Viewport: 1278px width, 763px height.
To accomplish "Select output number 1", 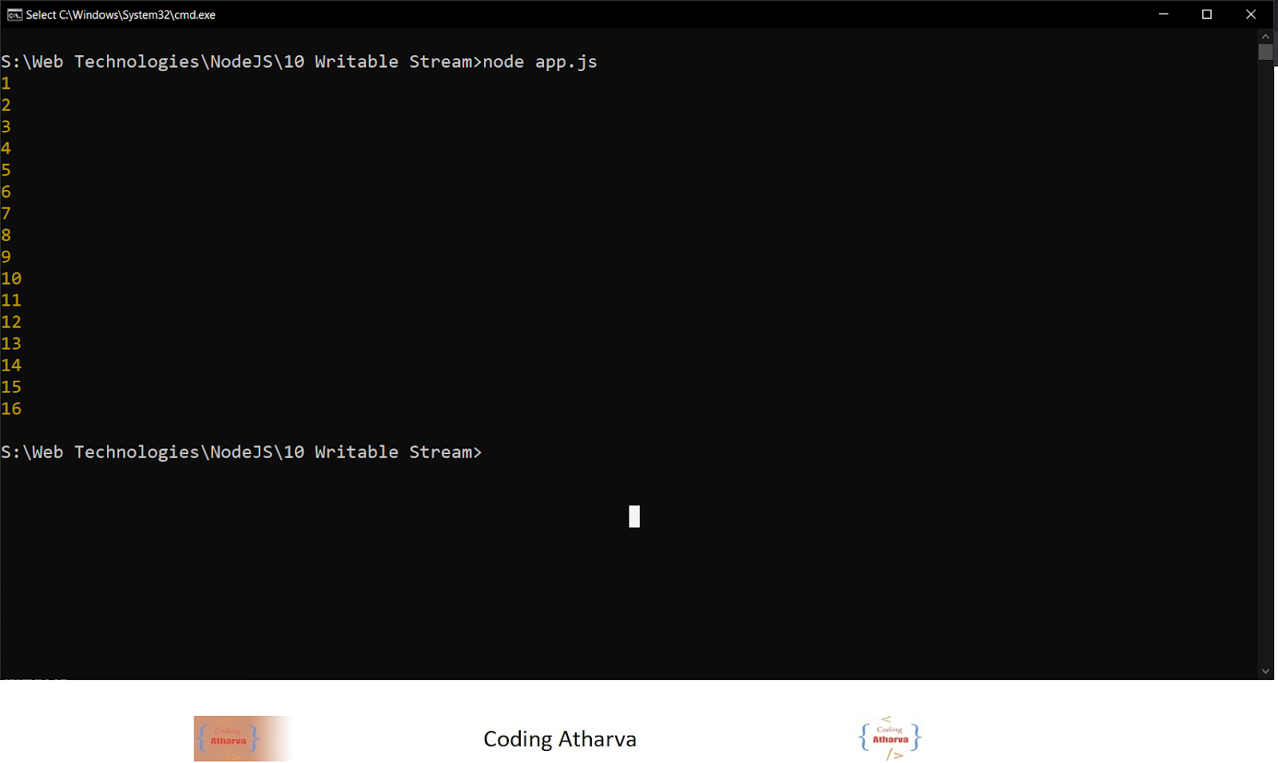I will (x=6, y=83).
